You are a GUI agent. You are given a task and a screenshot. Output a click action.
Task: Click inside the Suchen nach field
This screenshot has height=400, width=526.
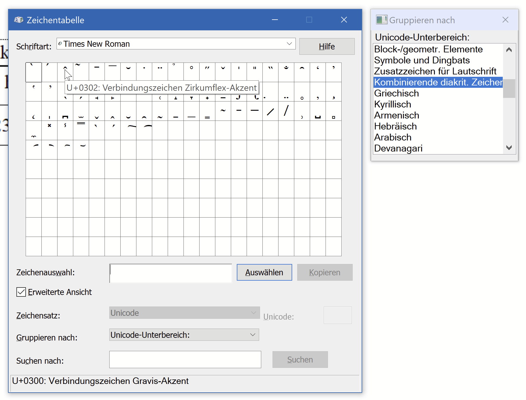coord(185,360)
